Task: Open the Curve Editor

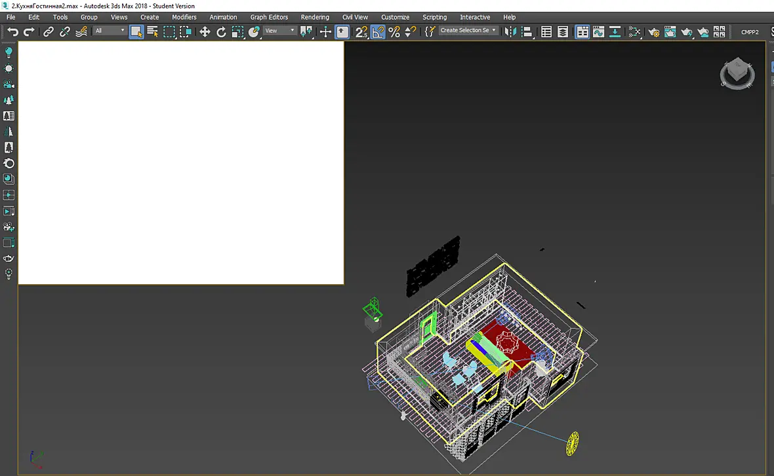Action: click(598, 32)
